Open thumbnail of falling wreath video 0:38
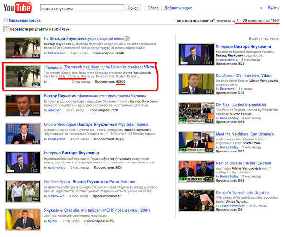 coord(23,48)
